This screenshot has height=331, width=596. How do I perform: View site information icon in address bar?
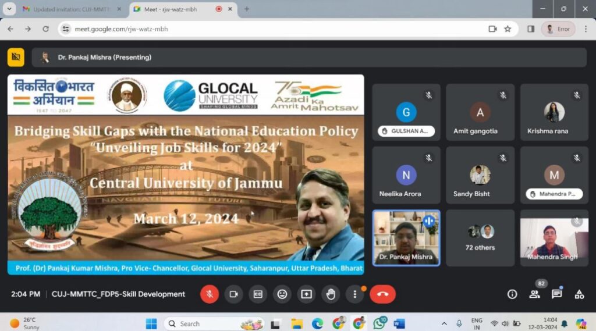point(66,29)
